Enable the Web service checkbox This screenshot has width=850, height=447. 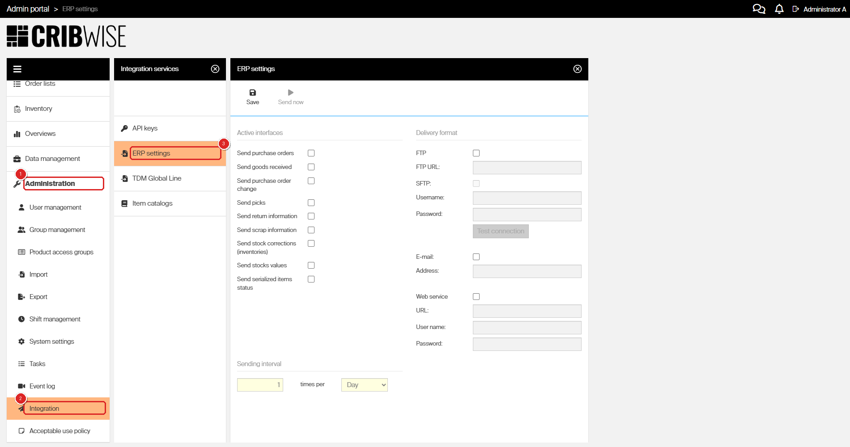(476, 297)
